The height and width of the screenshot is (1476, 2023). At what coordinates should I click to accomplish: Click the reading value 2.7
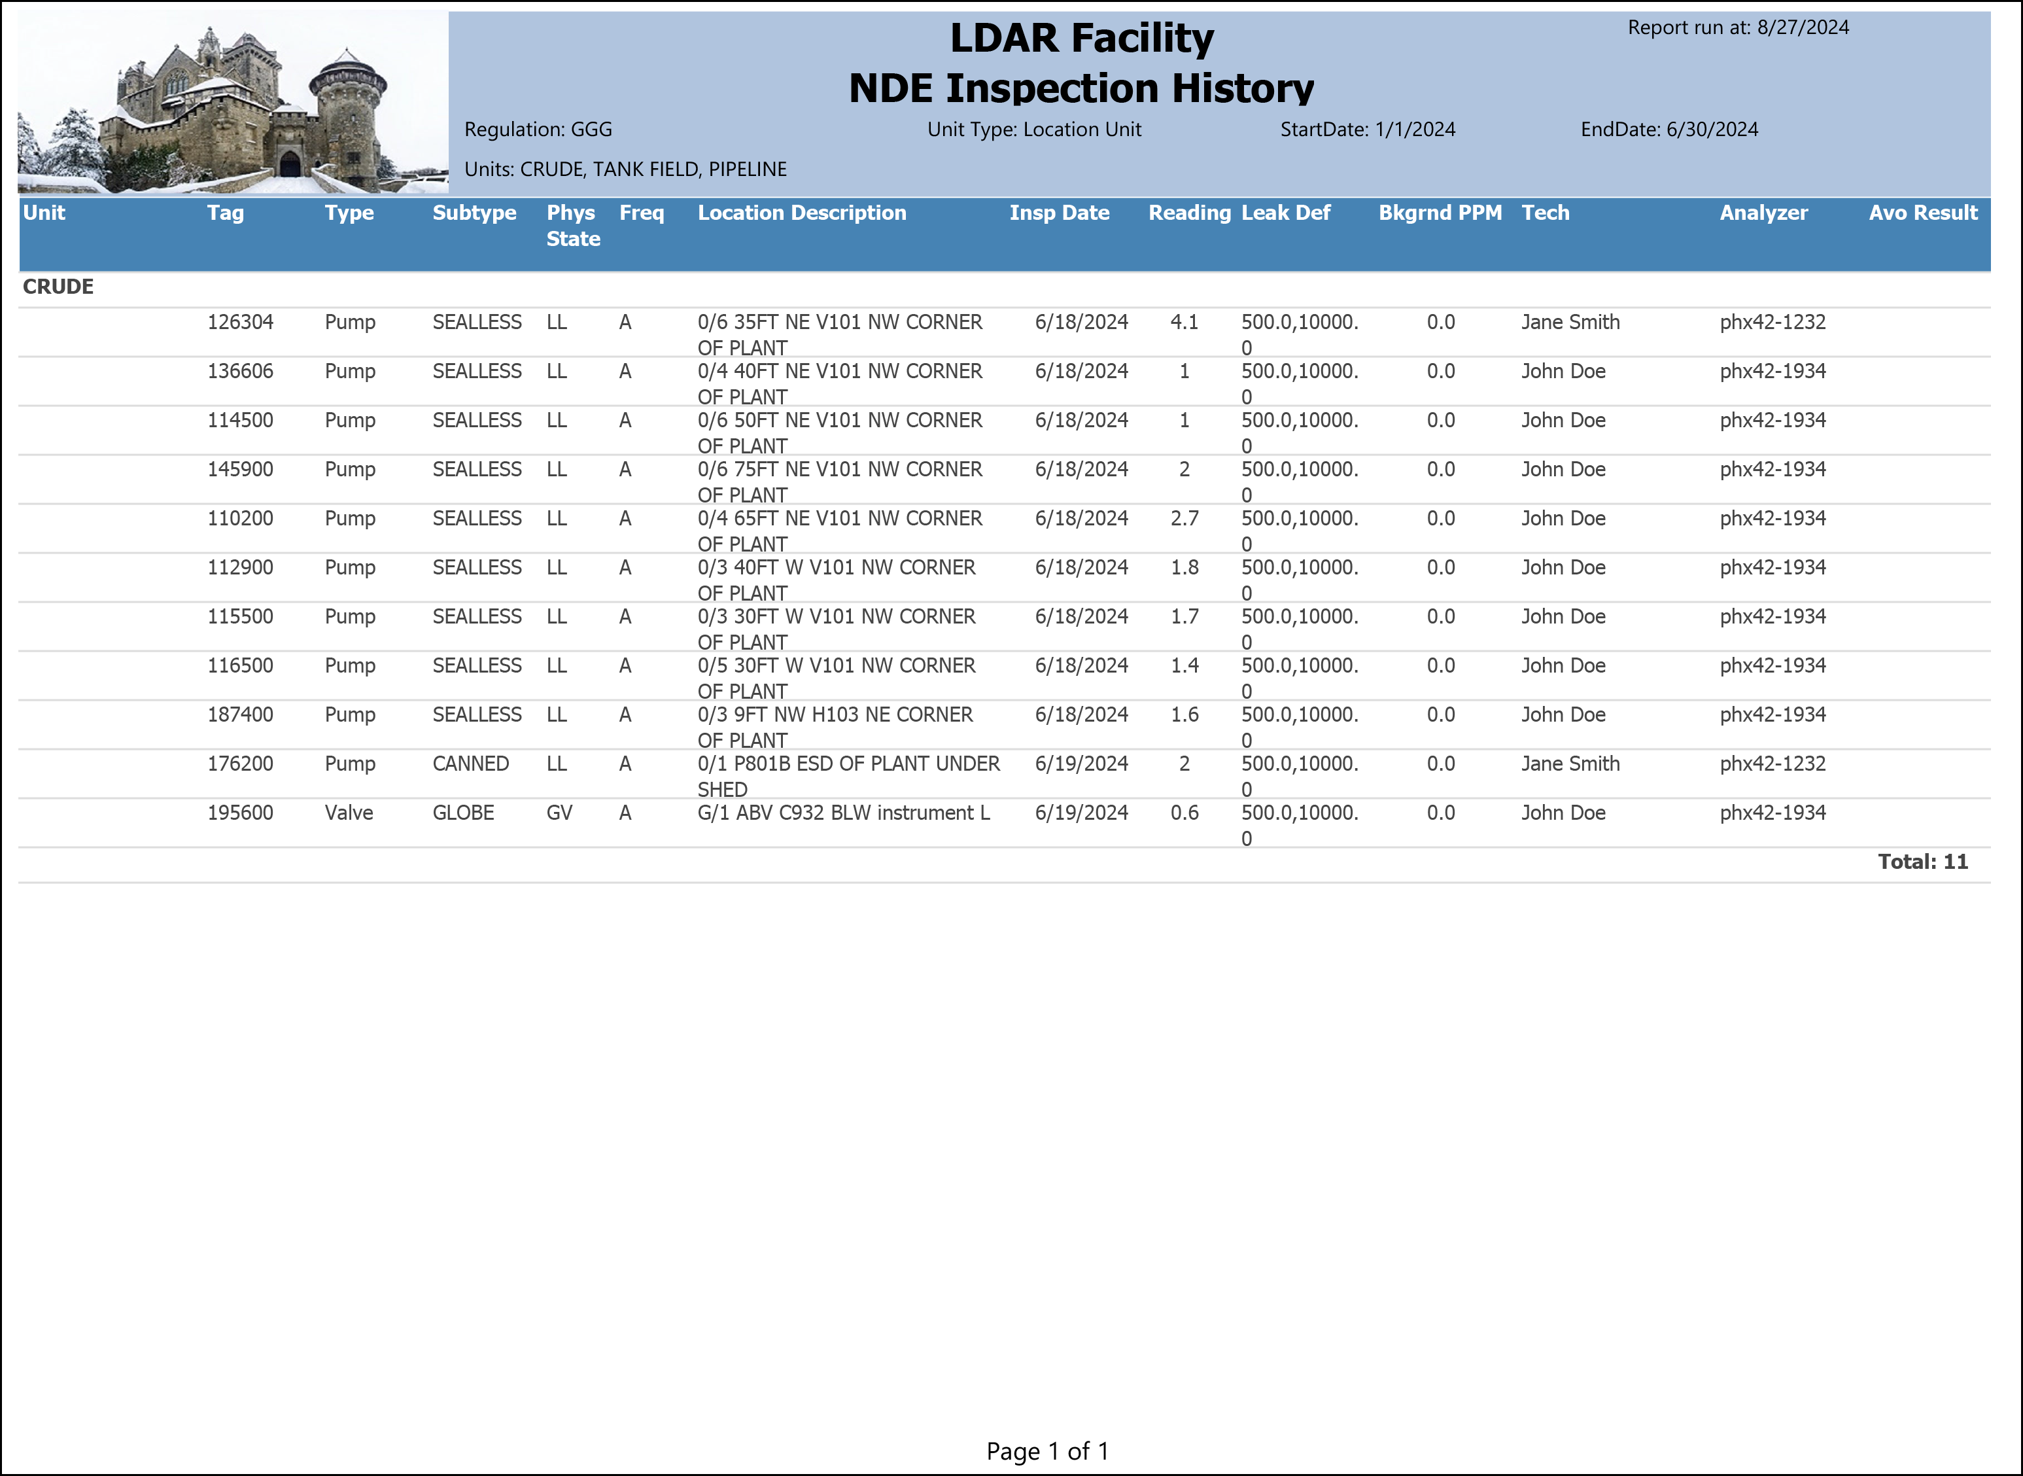[x=1184, y=519]
